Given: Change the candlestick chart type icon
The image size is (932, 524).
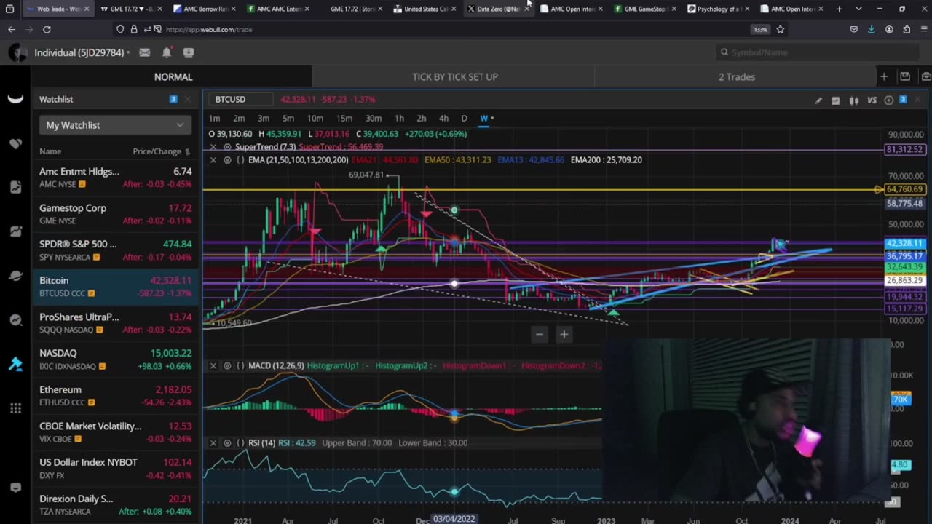Looking at the screenshot, I should (853, 100).
